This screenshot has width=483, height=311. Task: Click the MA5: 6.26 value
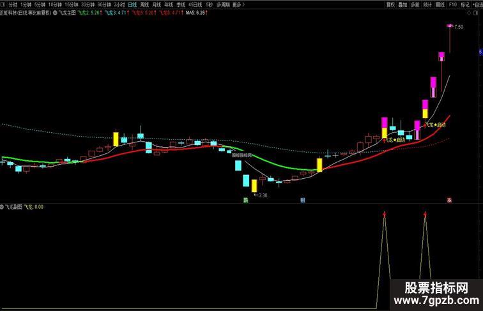pyautogui.click(x=195, y=13)
